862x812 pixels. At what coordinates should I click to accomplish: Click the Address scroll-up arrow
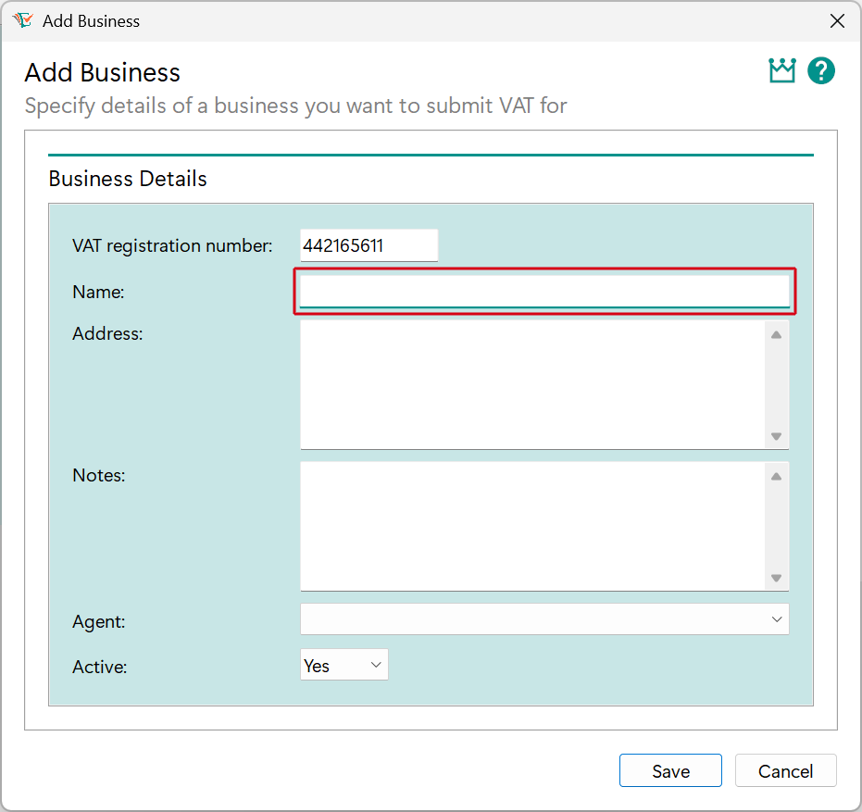pyautogui.click(x=777, y=333)
